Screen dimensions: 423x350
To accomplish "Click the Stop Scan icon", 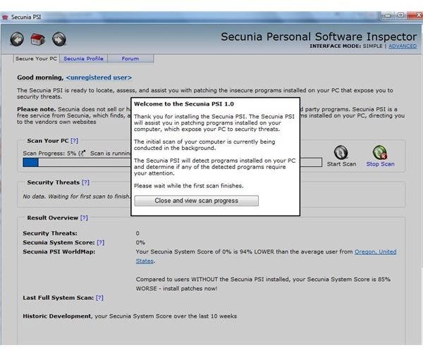I will pyautogui.click(x=380, y=153).
